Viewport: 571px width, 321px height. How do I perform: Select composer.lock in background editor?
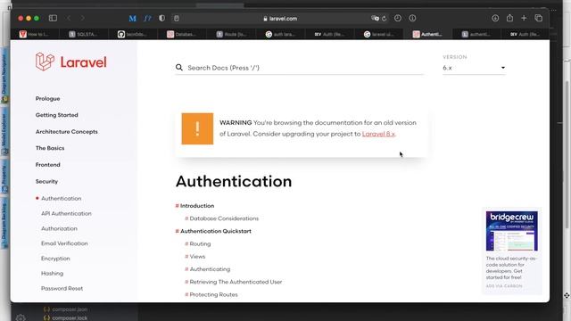pyautogui.click(x=70, y=317)
